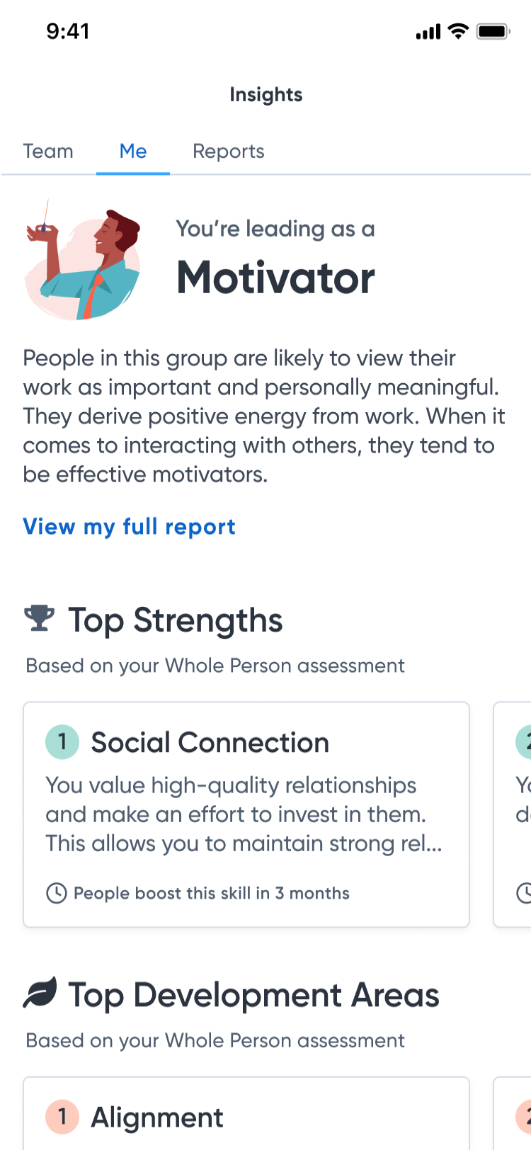531x1150 pixels.
Task: Tap the cellular signal bars icon
Action: coord(428,32)
